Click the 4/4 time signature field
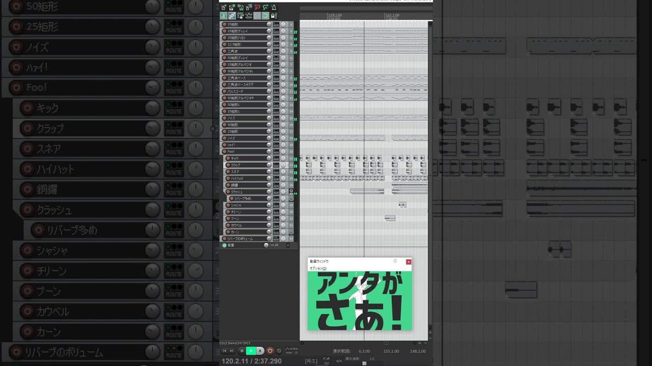 [x=339, y=361]
